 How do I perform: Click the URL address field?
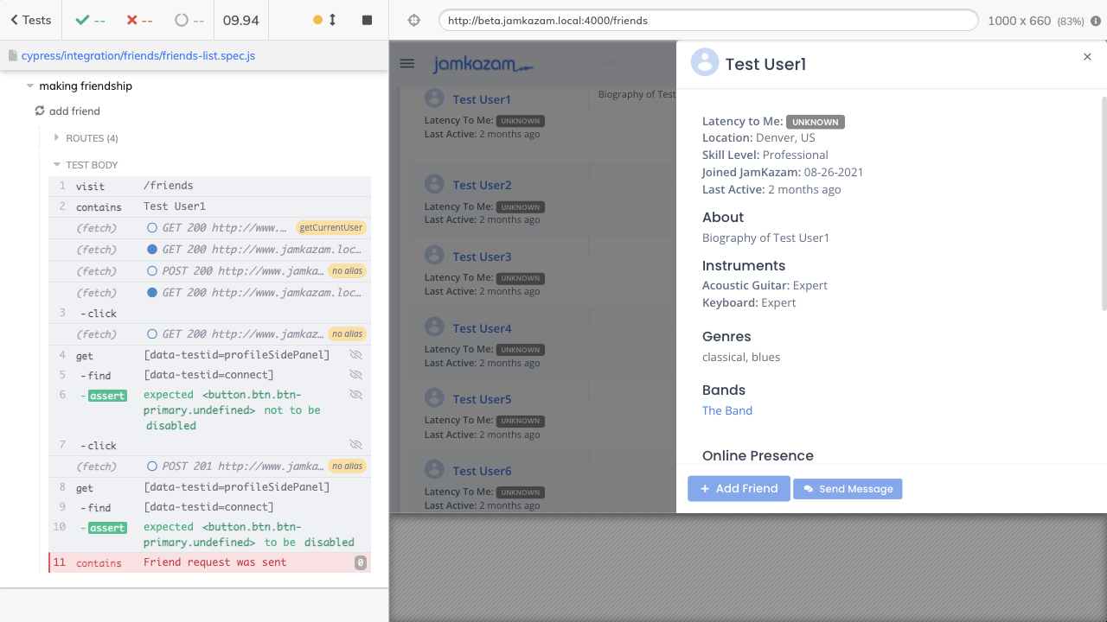[707, 21]
